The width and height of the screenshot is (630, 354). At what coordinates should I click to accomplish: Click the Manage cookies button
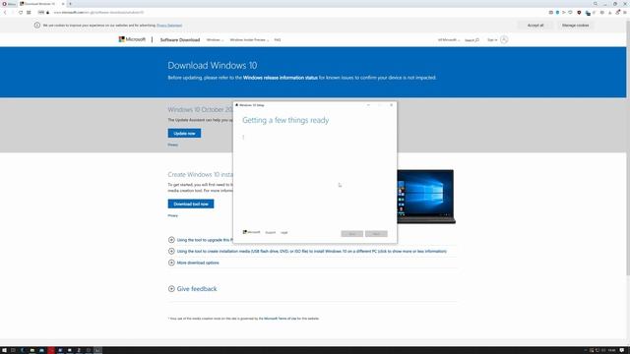pyautogui.click(x=575, y=26)
